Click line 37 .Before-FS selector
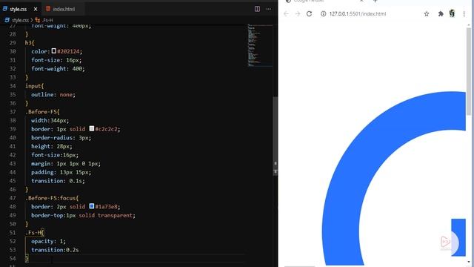474x267 pixels. [x=42, y=112]
